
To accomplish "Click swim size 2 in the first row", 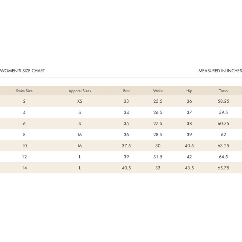I will click(24, 101).
